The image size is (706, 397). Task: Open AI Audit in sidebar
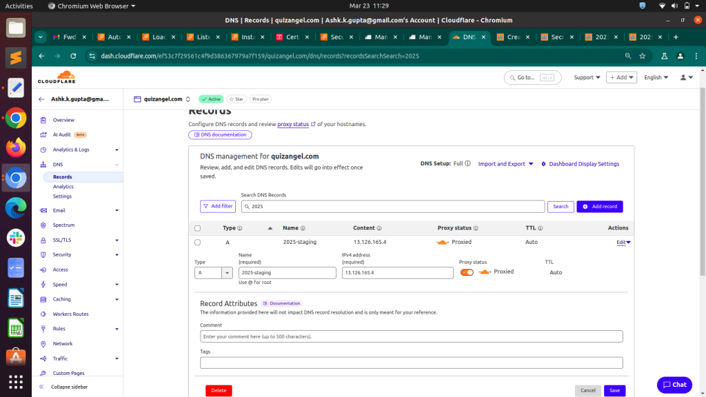click(61, 134)
